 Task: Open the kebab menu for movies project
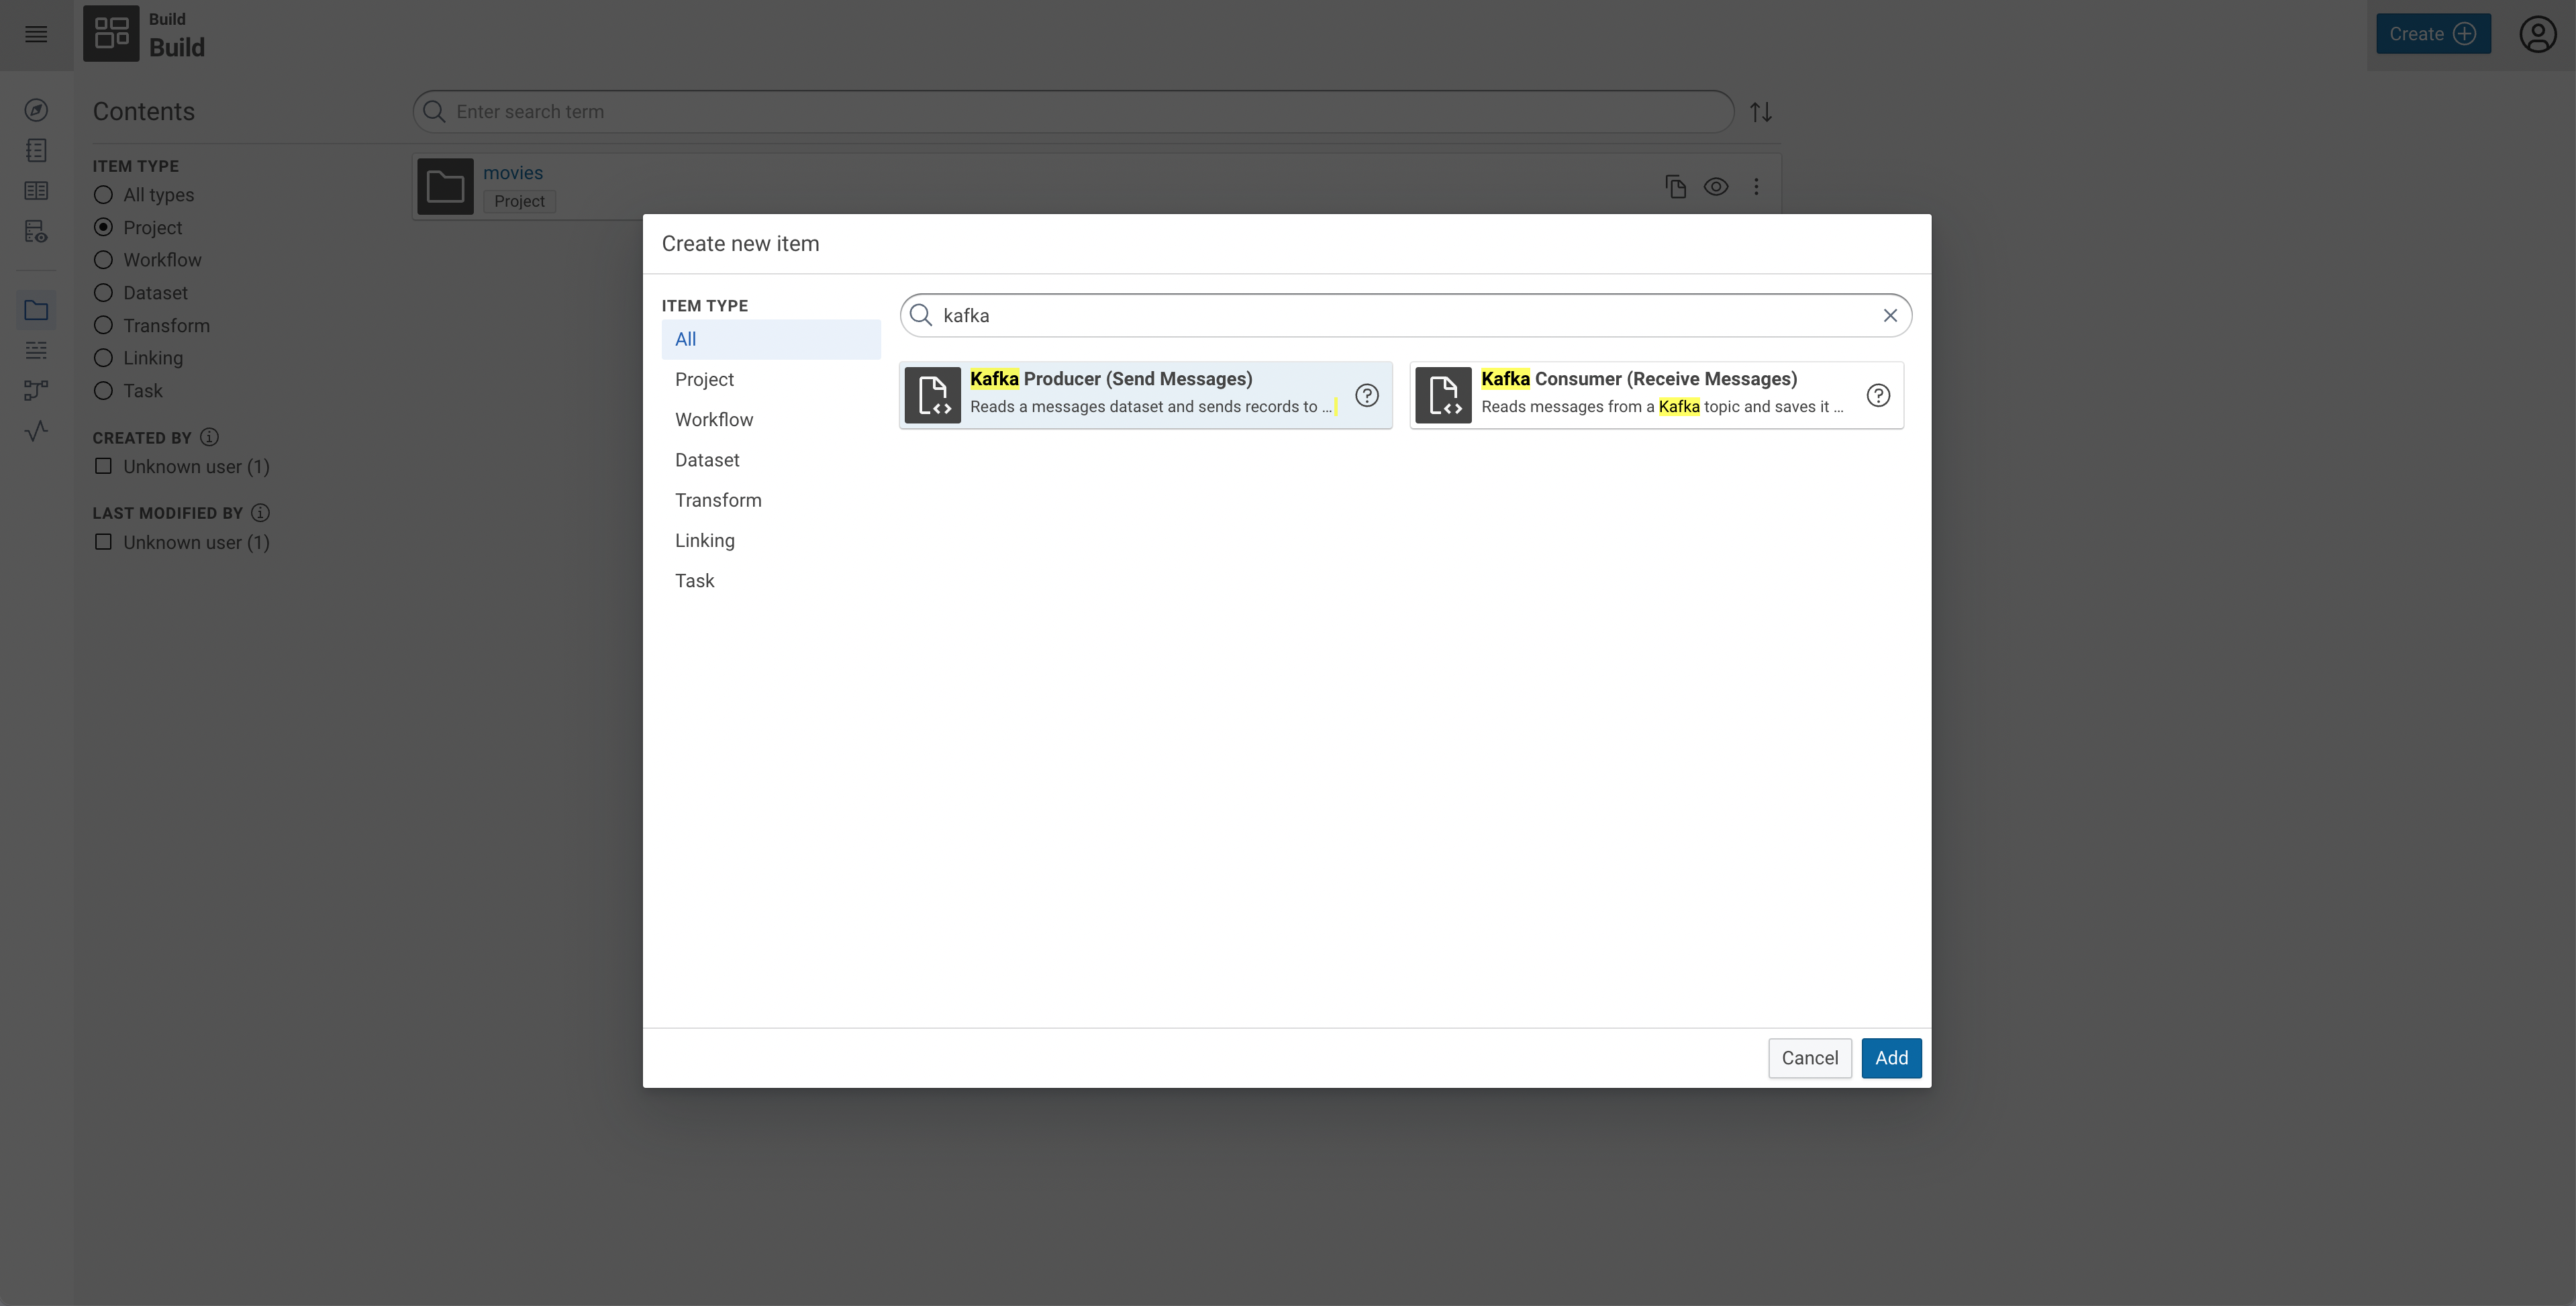(x=1757, y=186)
